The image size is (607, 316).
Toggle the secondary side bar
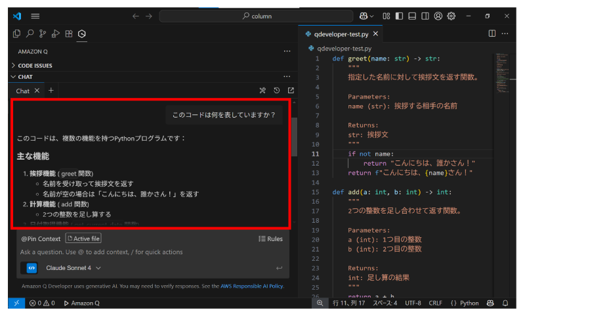pyautogui.click(x=425, y=16)
